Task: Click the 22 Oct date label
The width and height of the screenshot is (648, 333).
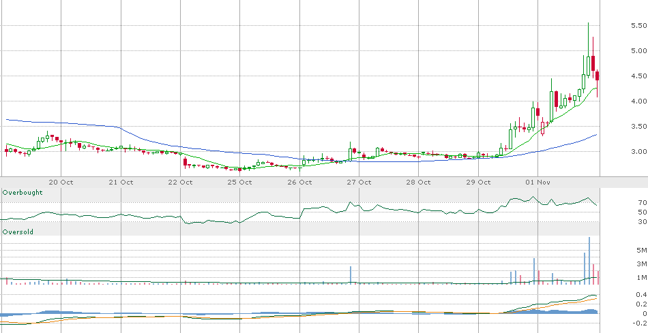Action: pyautogui.click(x=180, y=182)
